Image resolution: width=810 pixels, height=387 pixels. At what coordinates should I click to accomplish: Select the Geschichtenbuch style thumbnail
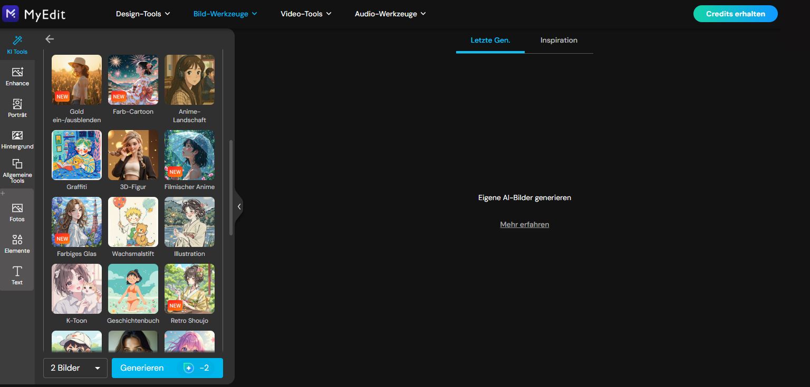tap(133, 289)
